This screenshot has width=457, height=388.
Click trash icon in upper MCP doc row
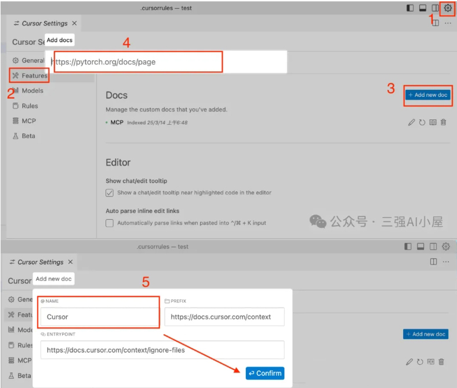(444, 123)
